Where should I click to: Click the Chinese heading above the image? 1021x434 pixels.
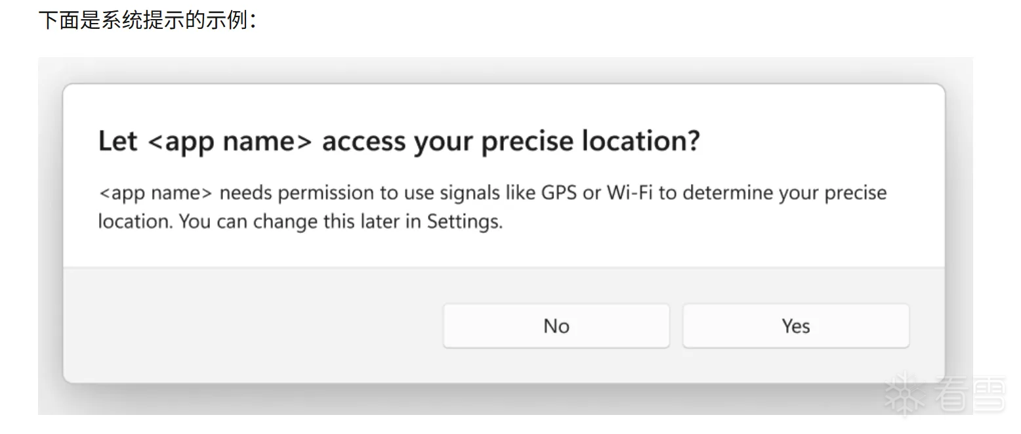147,20
